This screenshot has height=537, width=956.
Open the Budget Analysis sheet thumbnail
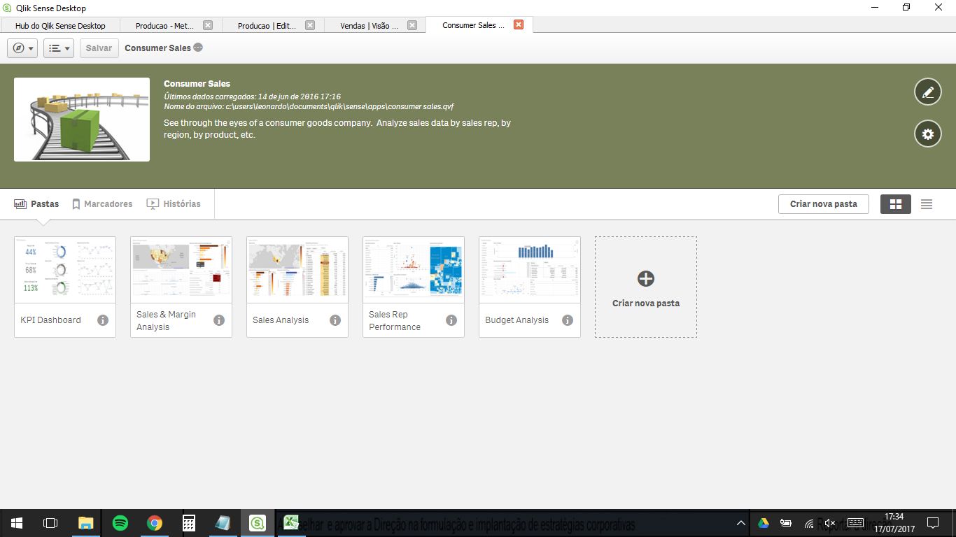tap(530, 270)
